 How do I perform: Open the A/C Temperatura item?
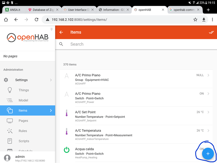click(x=136, y=134)
